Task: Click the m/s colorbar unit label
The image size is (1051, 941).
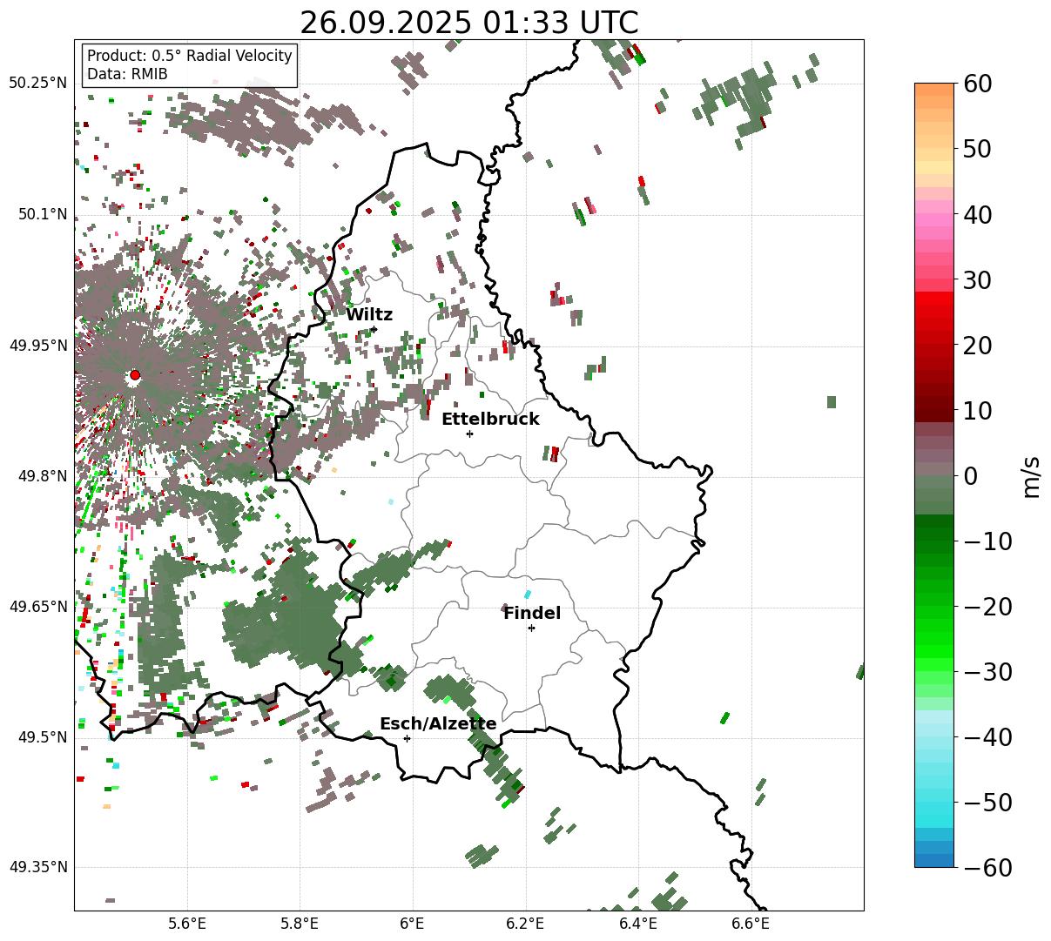Action: pyautogui.click(x=1032, y=475)
